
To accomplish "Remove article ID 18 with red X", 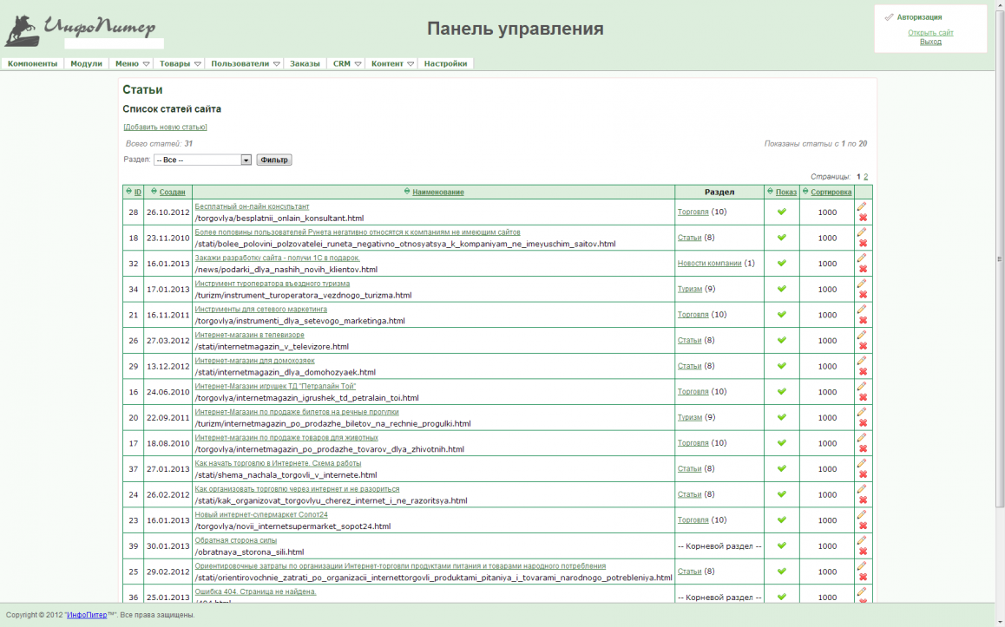I will [x=863, y=244].
